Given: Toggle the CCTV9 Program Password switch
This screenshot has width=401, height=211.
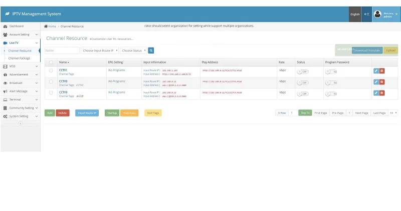Looking at the screenshot, I should [x=331, y=82].
